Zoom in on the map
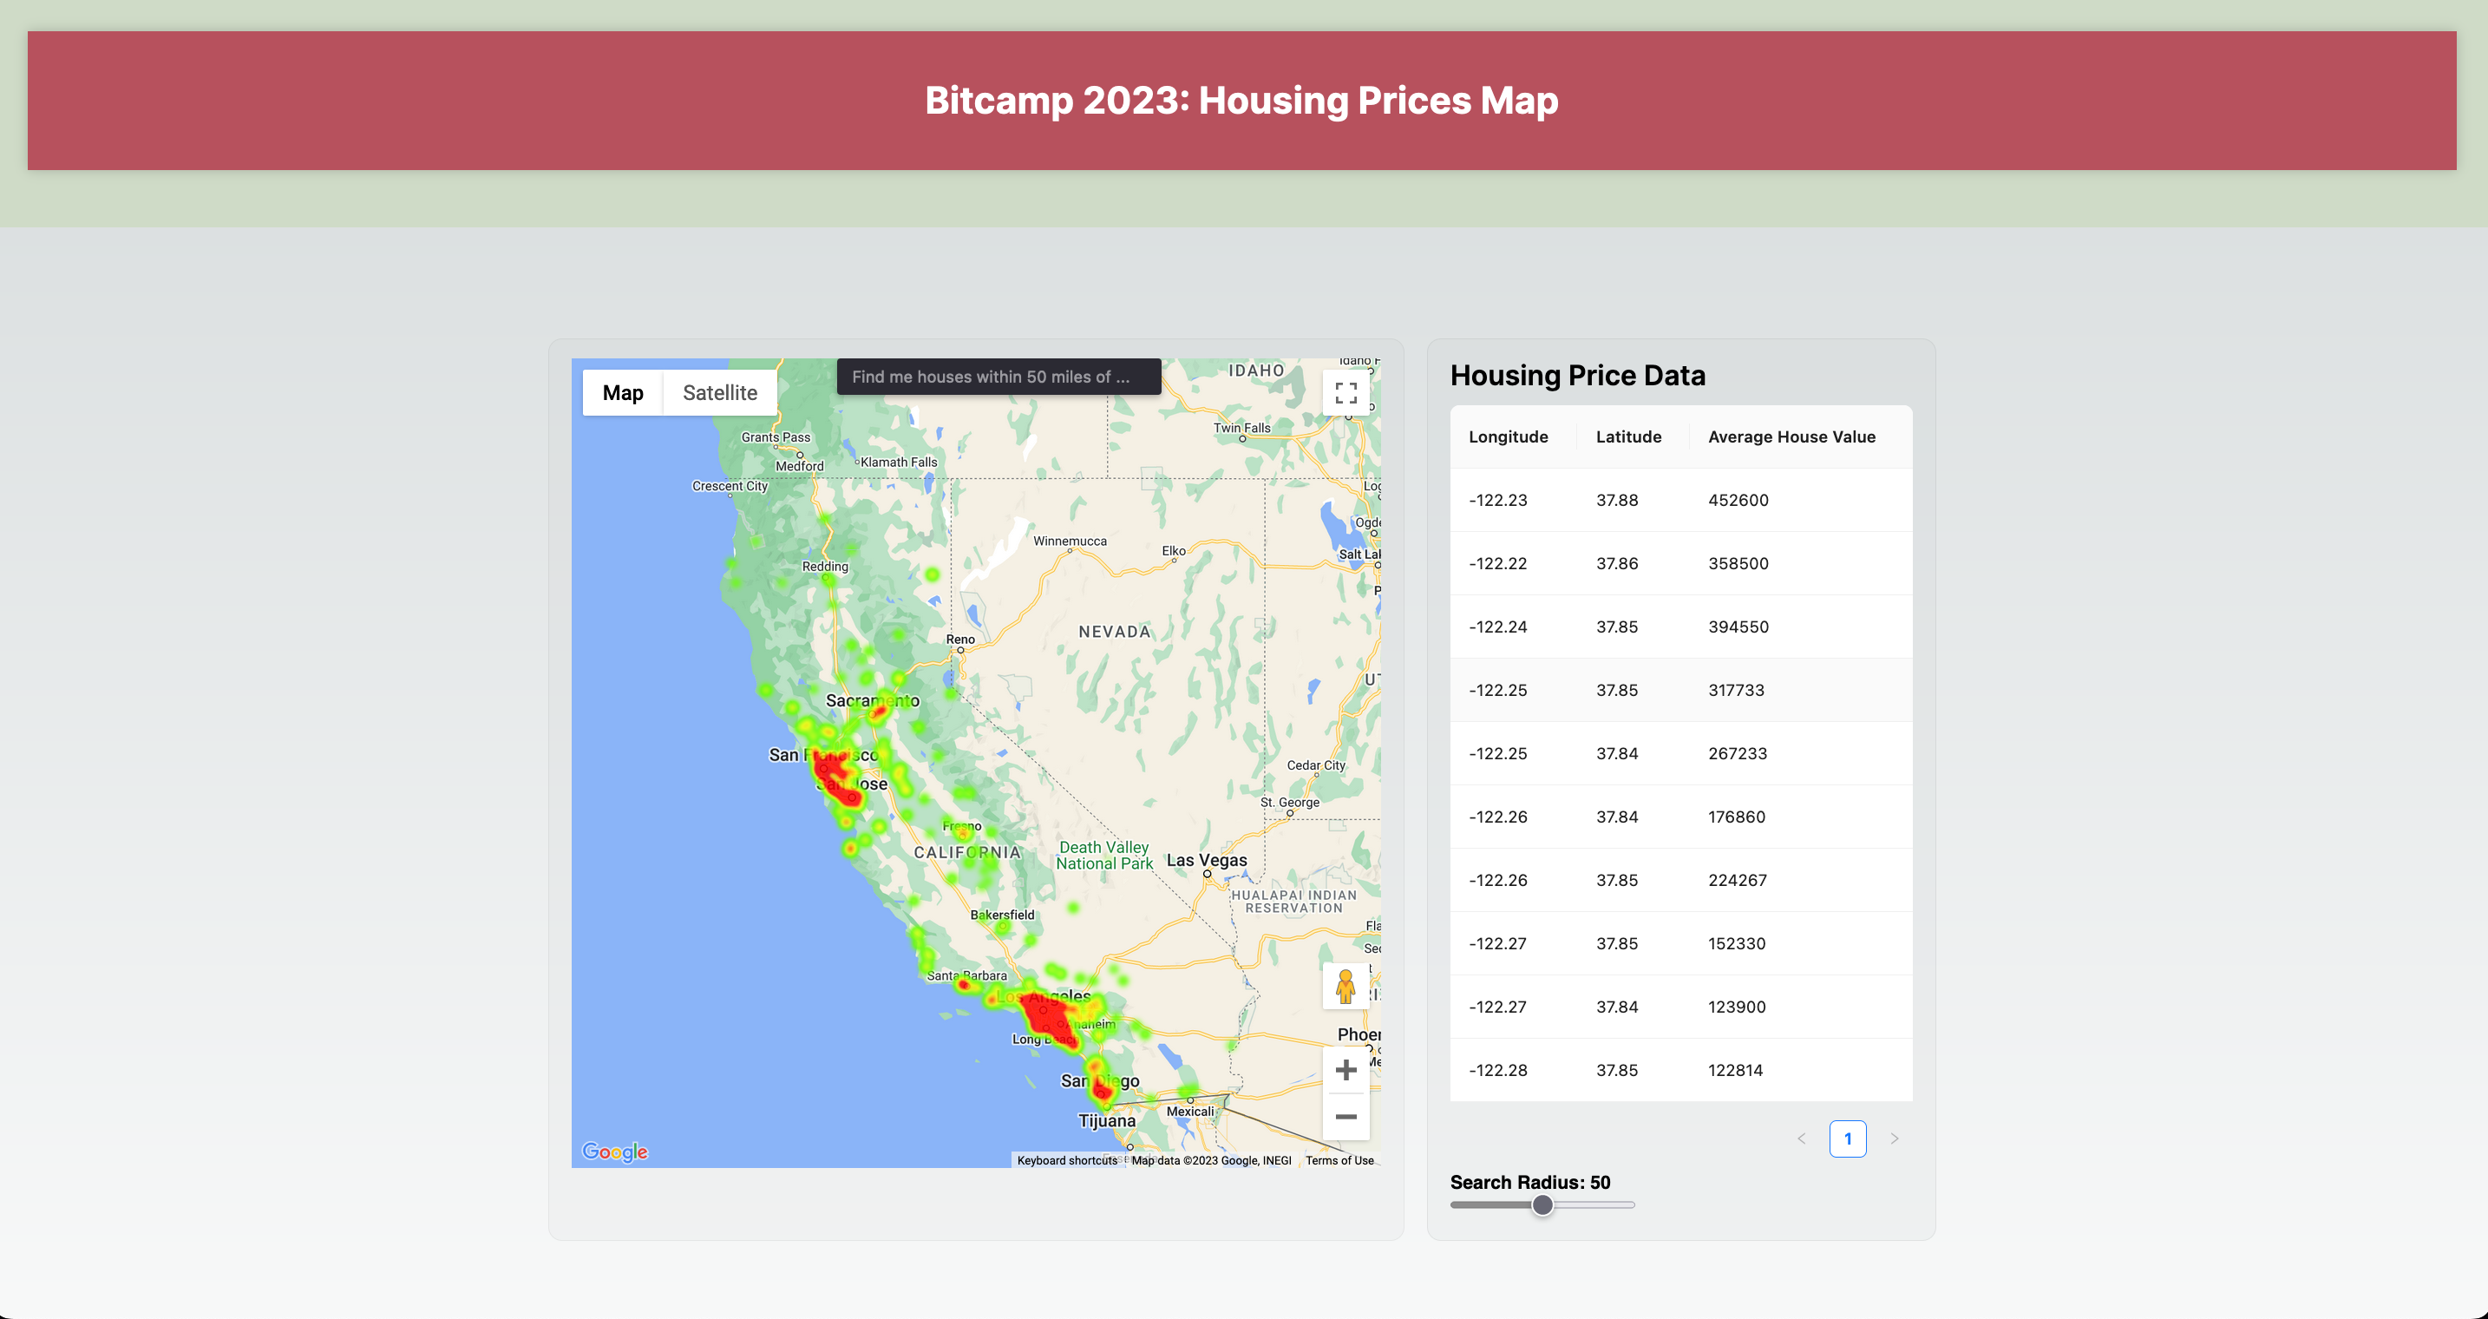 pyautogui.click(x=1345, y=1070)
